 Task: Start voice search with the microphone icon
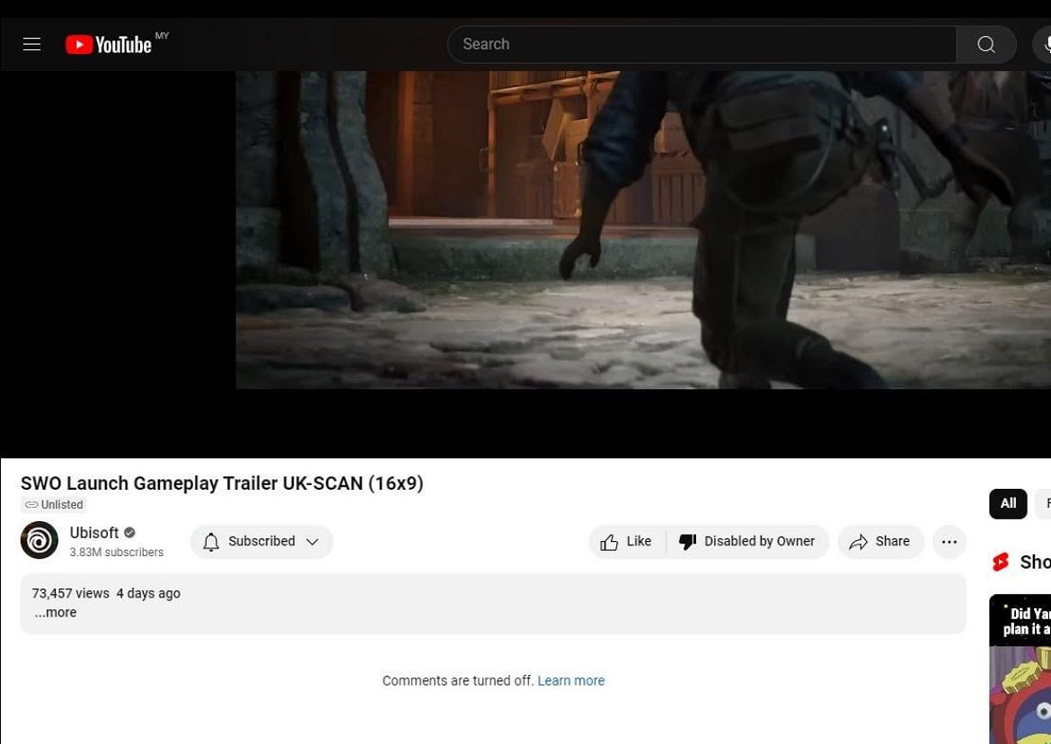(1044, 44)
